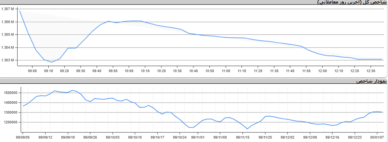Click the 1500000 value label on the lower chart
This screenshot has height=142, width=388.
[10, 93]
